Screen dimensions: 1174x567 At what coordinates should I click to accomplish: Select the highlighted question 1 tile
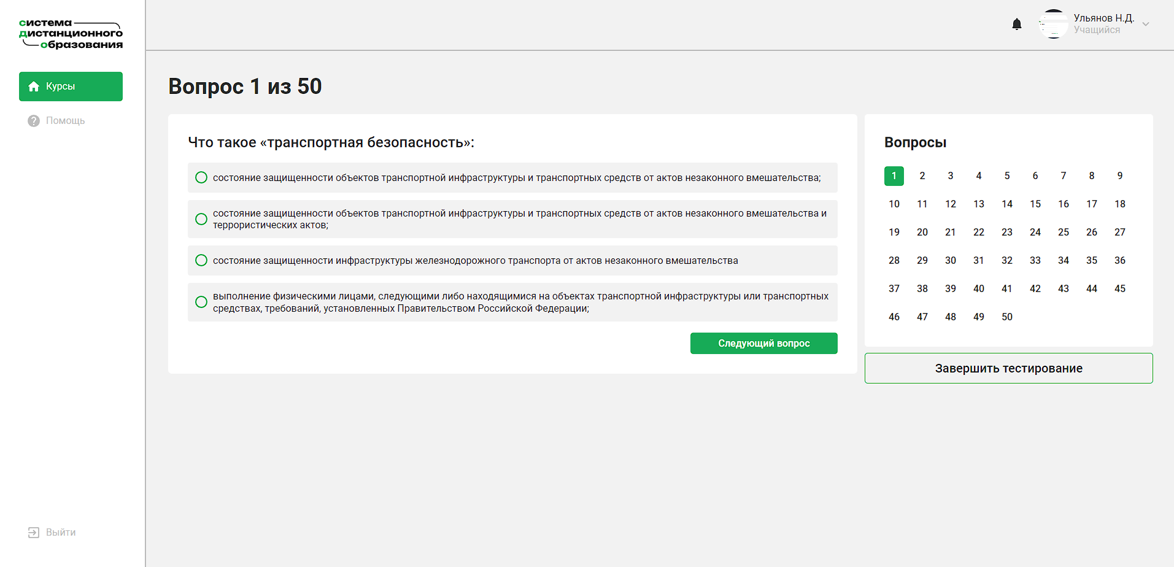894,176
